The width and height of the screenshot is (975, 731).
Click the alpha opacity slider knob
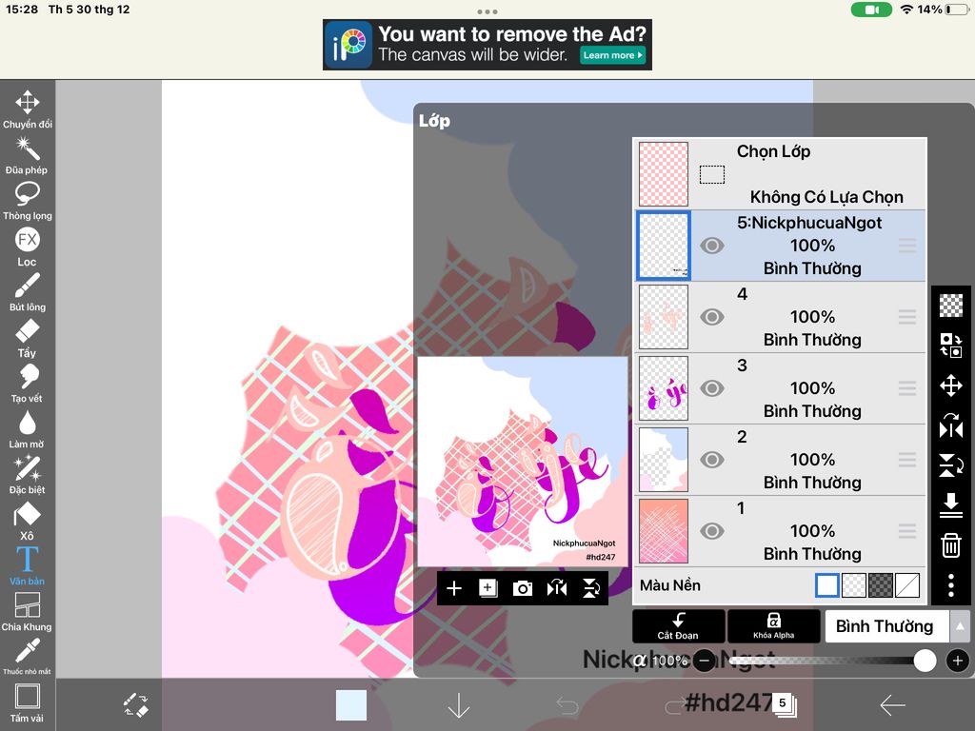(x=925, y=661)
